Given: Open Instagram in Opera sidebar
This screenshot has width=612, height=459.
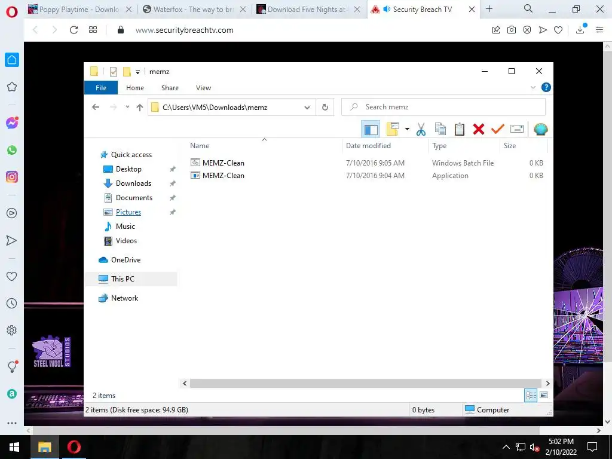Looking at the screenshot, I should pos(12,177).
